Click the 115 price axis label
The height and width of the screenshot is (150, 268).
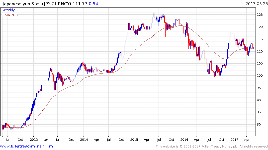pyautogui.click(x=260, y=39)
